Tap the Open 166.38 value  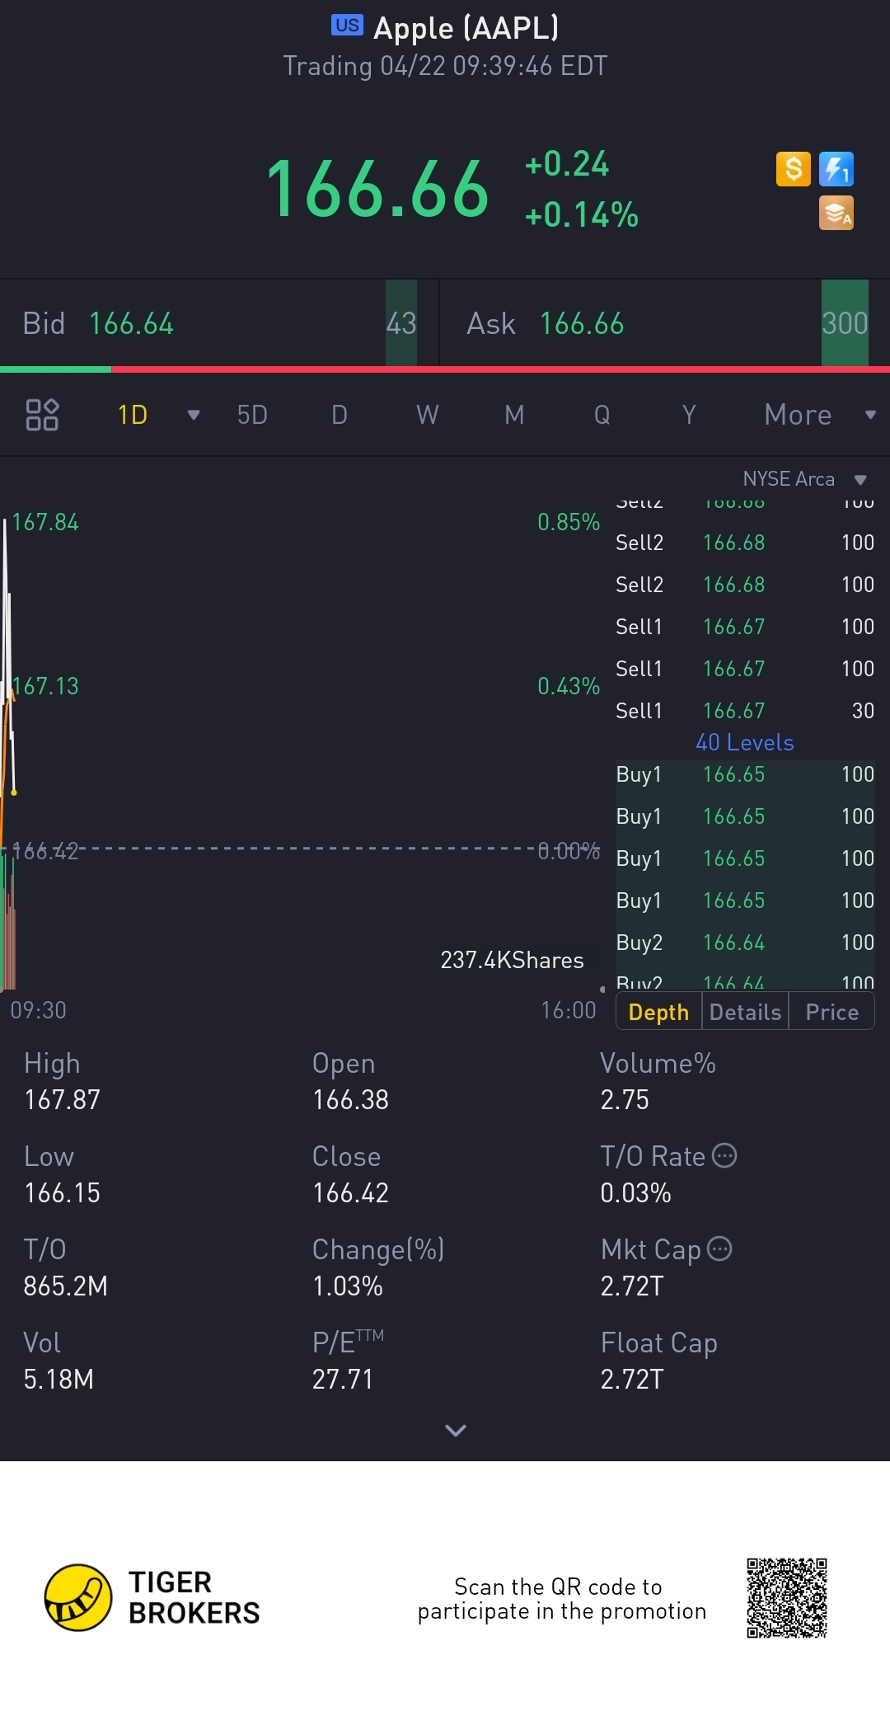(x=350, y=1099)
